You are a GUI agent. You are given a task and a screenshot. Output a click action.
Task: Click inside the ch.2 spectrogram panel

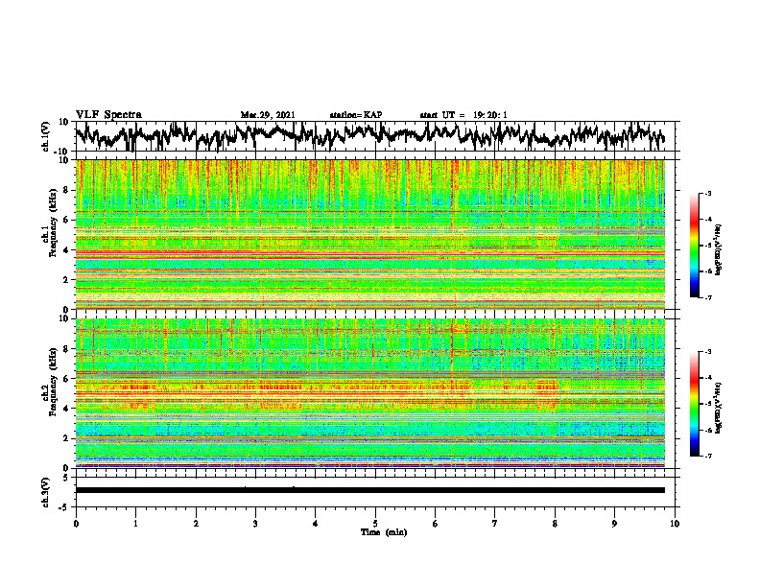370,393
